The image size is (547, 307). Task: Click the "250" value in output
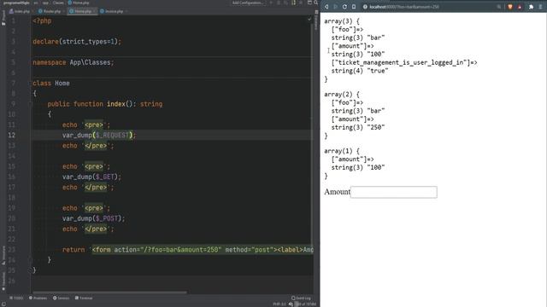point(376,127)
